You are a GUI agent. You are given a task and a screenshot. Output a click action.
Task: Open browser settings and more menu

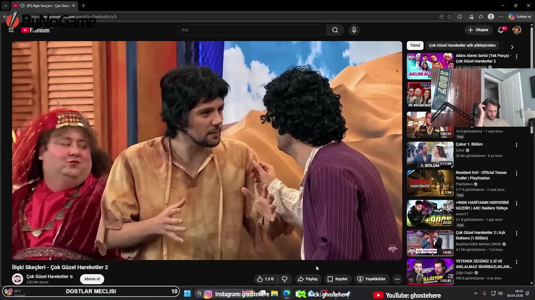click(501, 17)
